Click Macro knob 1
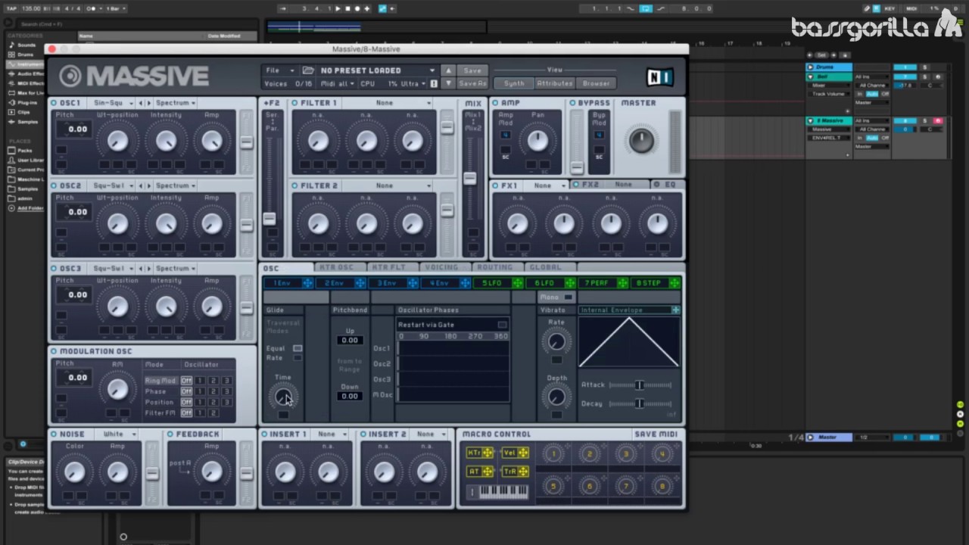 point(553,454)
